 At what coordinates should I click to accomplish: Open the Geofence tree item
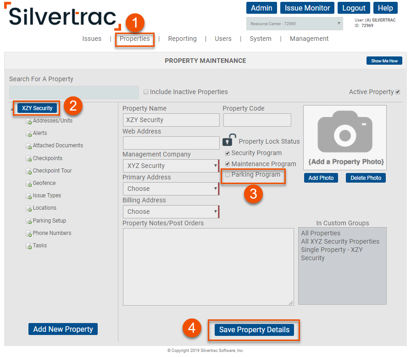44,183
